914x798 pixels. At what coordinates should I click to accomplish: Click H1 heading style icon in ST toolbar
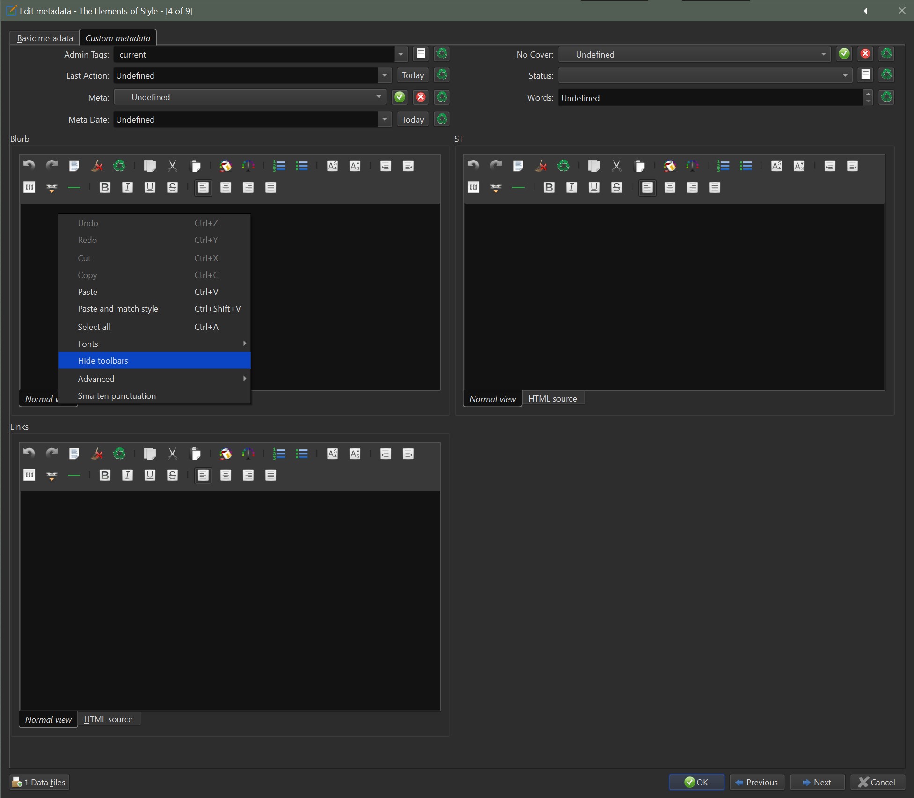[x=473, y=188]
